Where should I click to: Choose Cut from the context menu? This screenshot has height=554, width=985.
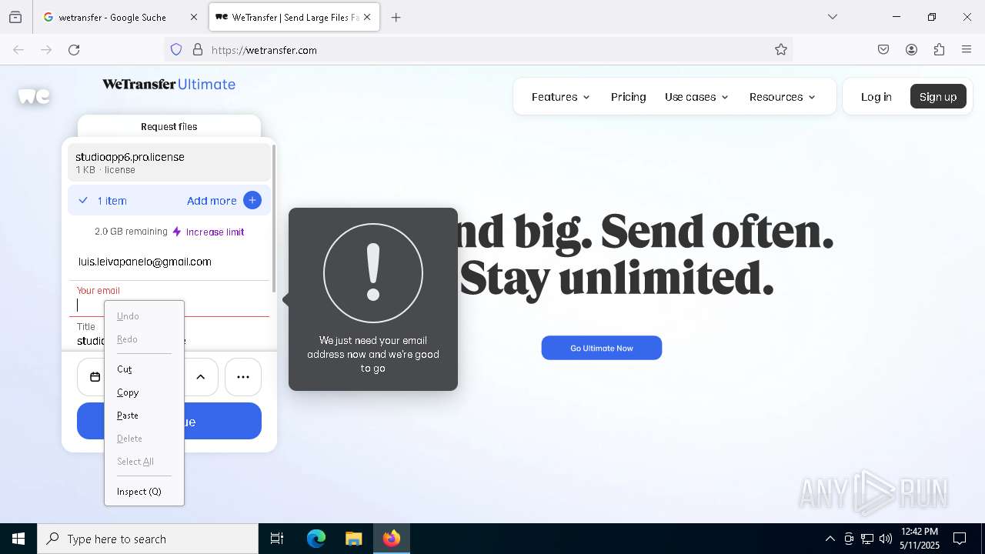(144, 369)
